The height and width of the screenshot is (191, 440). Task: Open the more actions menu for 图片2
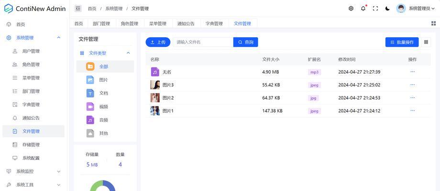click(x=412, y=97)
